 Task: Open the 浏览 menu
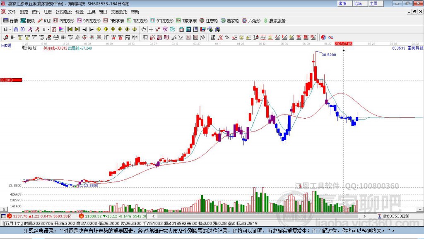24,12
